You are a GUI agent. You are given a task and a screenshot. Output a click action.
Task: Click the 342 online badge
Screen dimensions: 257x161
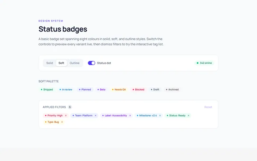(204, 63)
